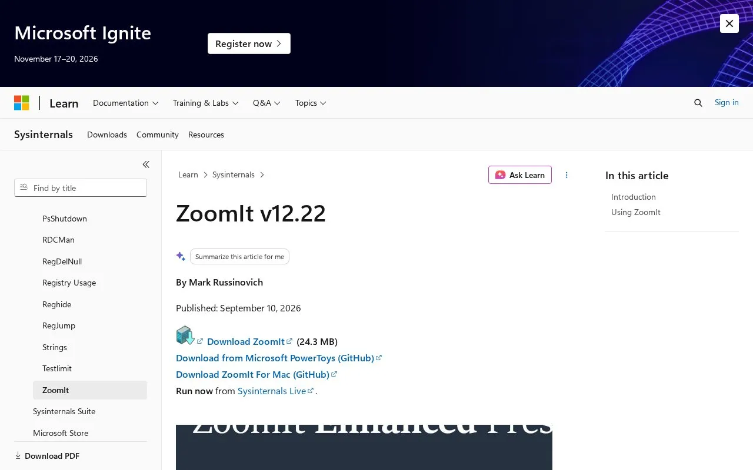Click the Sysinternals site title
This screenshot has width=753, height=470.
44,135
